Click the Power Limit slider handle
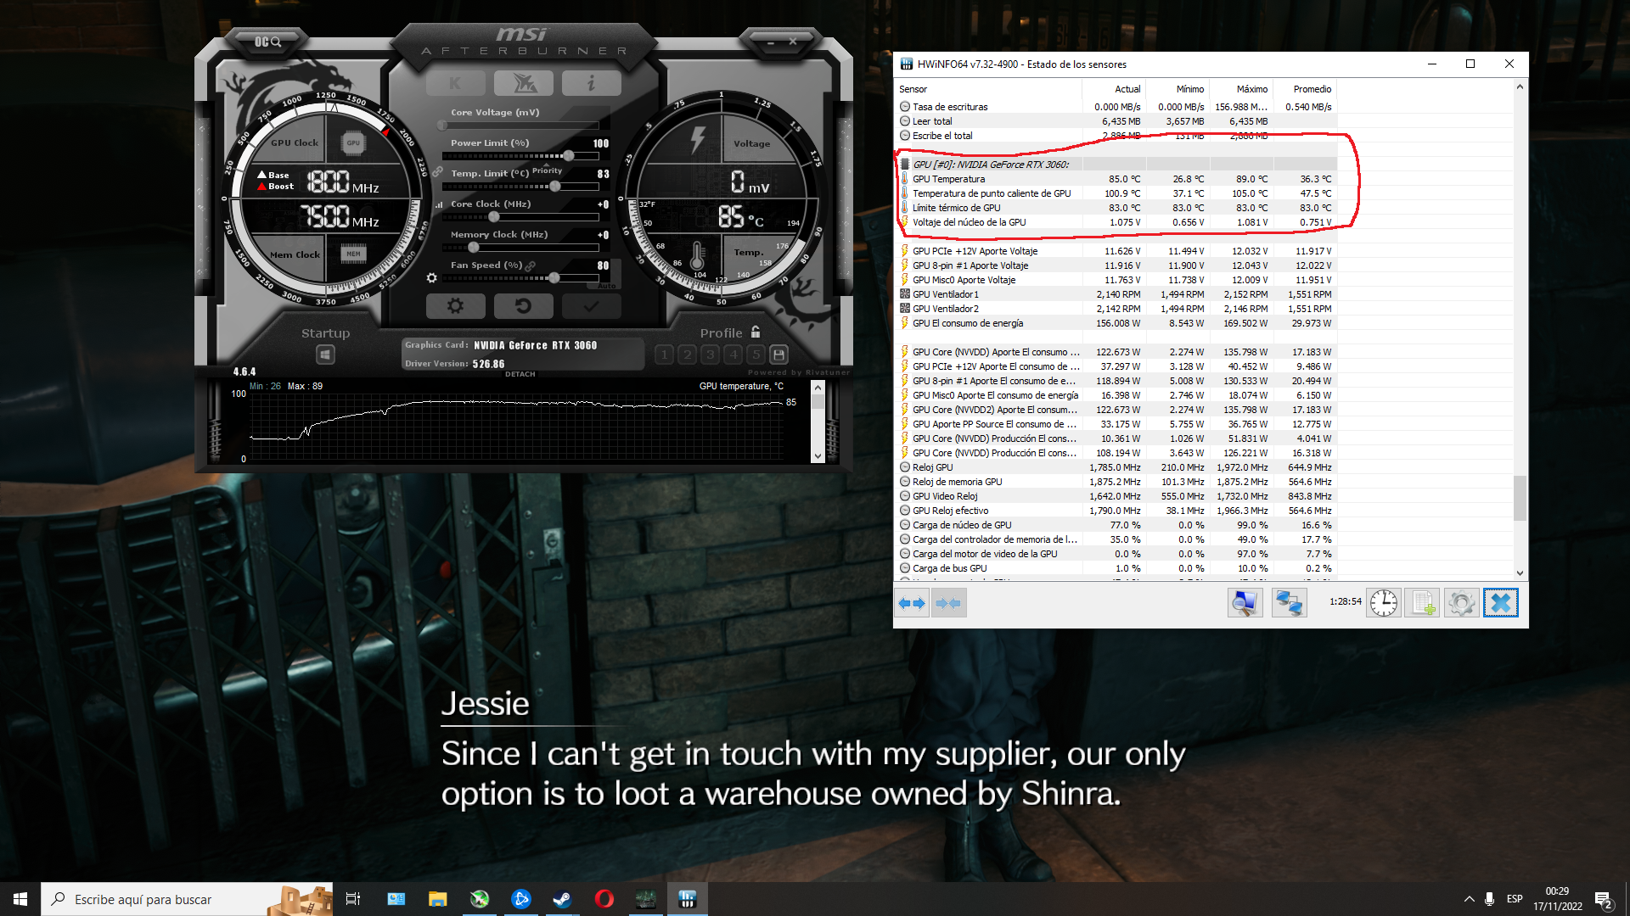This screenshot has width=1630, height=916. 569,156
